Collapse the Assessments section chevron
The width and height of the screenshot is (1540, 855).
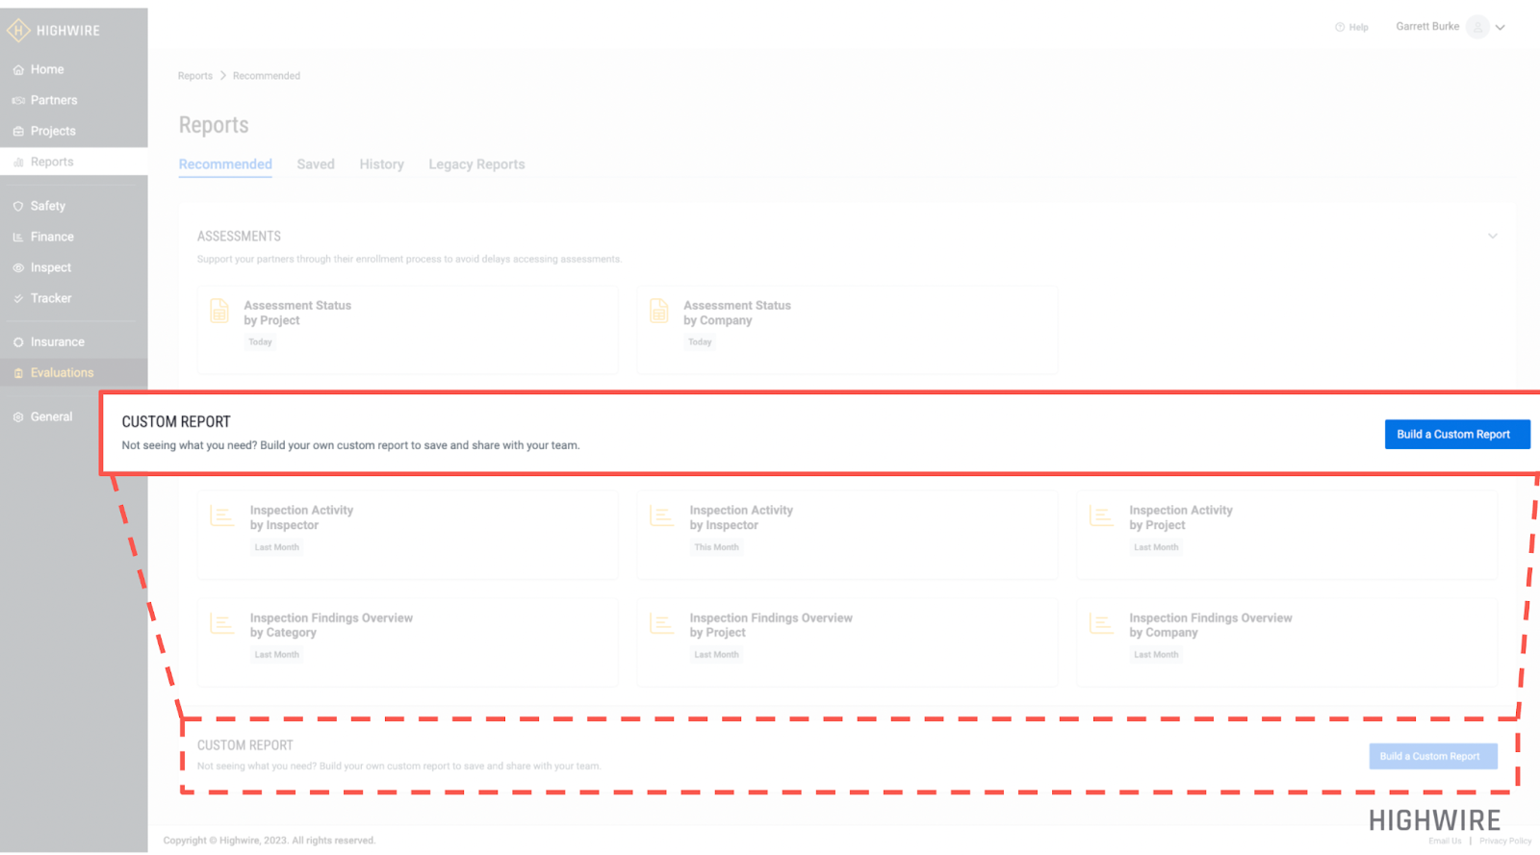[x=1492, y=237]
